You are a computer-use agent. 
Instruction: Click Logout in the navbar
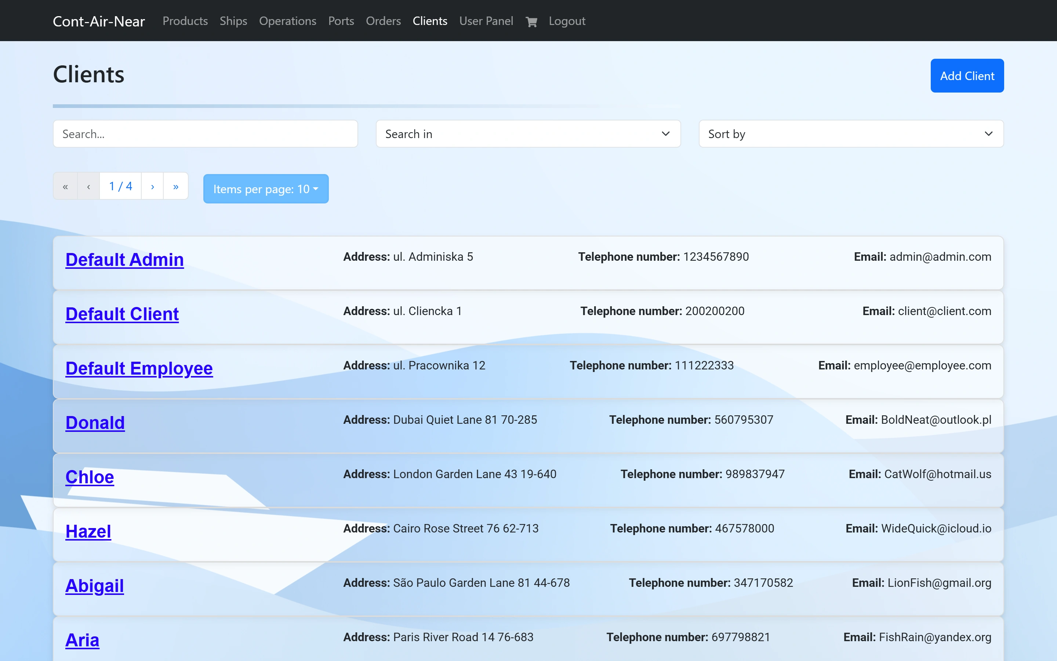[x=567, y=21]
